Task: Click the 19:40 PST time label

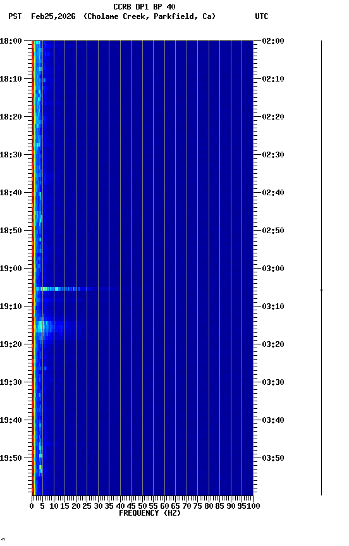Action: point(11,421)
